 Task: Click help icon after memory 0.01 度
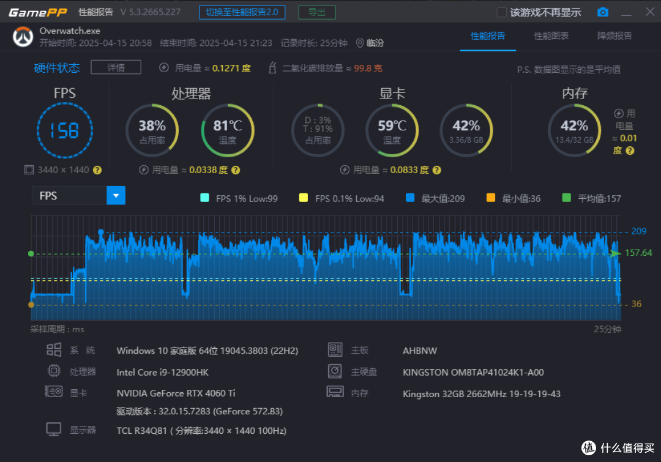pyautogui.click(x=630, y=151)
